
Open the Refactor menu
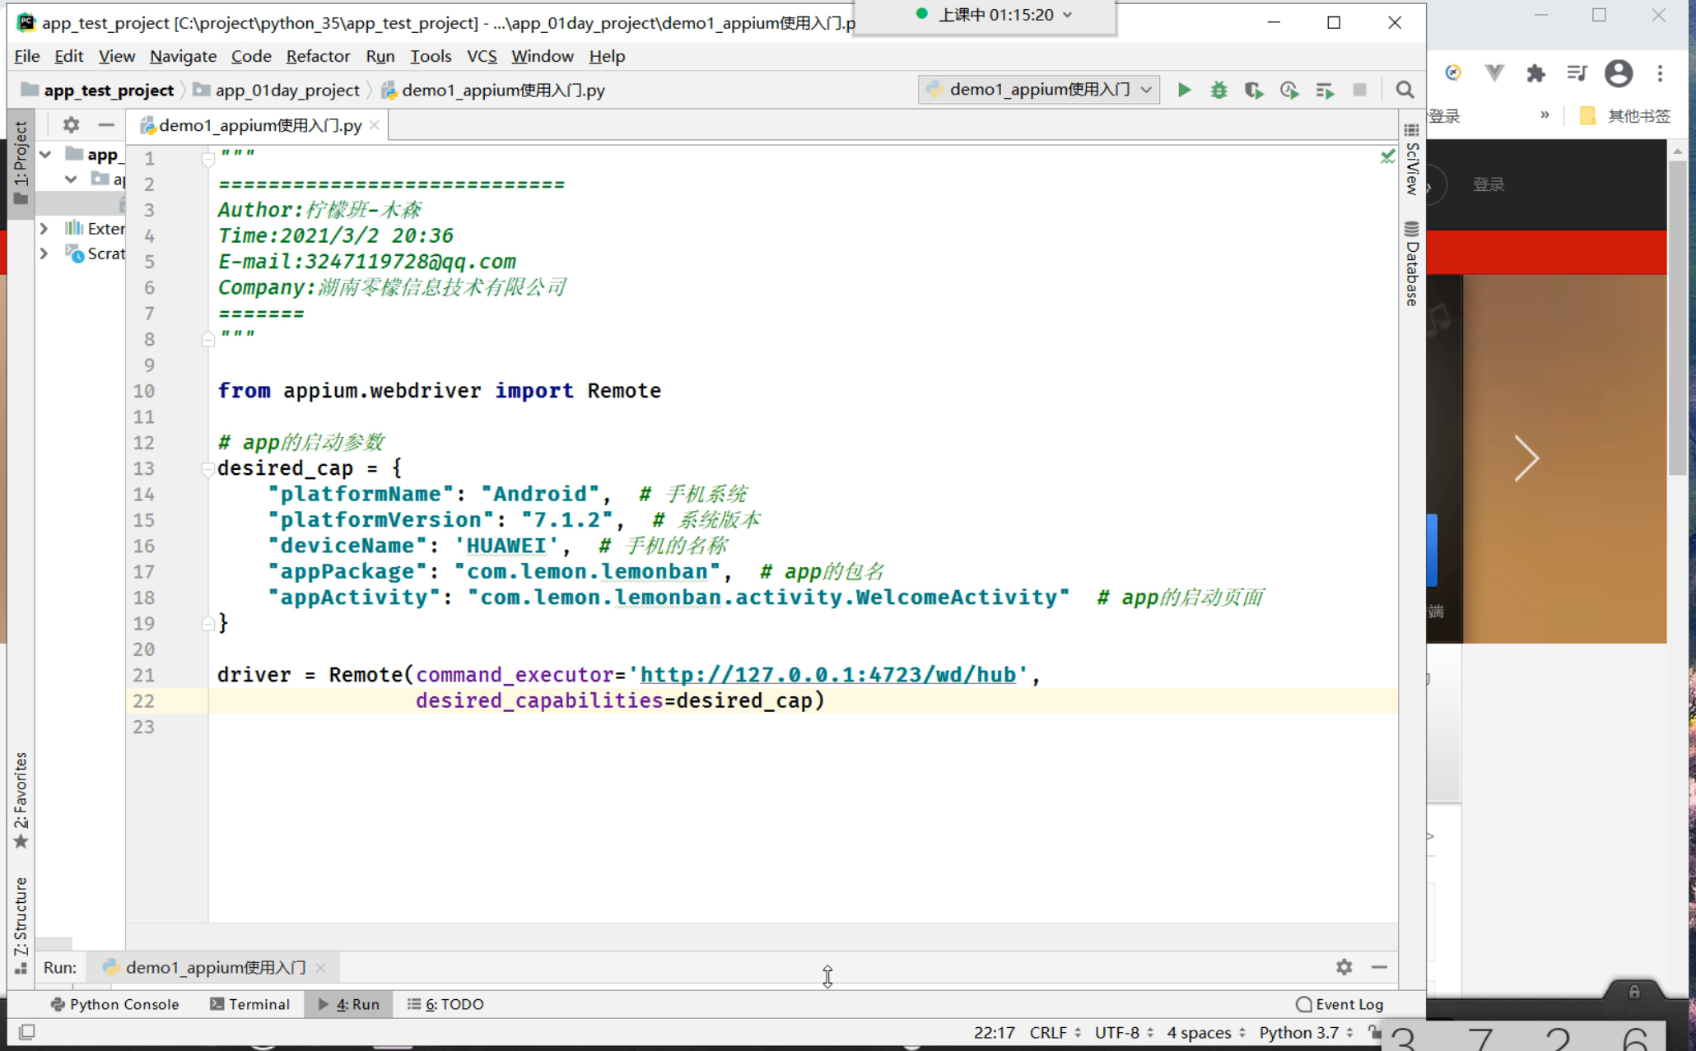[318, 56]
